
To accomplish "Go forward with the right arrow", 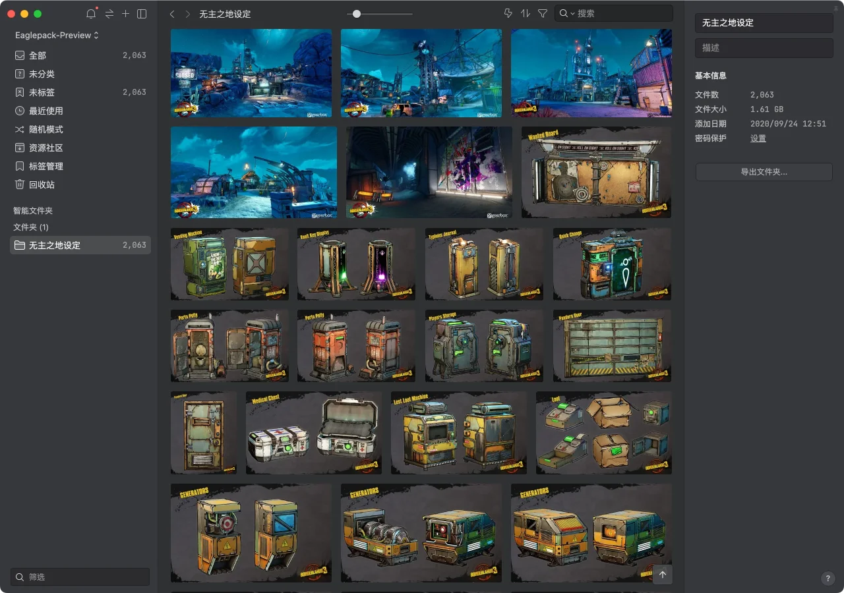I will (188, 14).
